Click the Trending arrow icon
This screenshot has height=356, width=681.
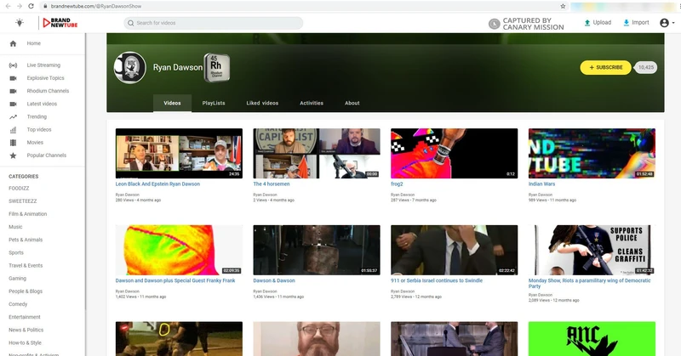pos(13,116)
